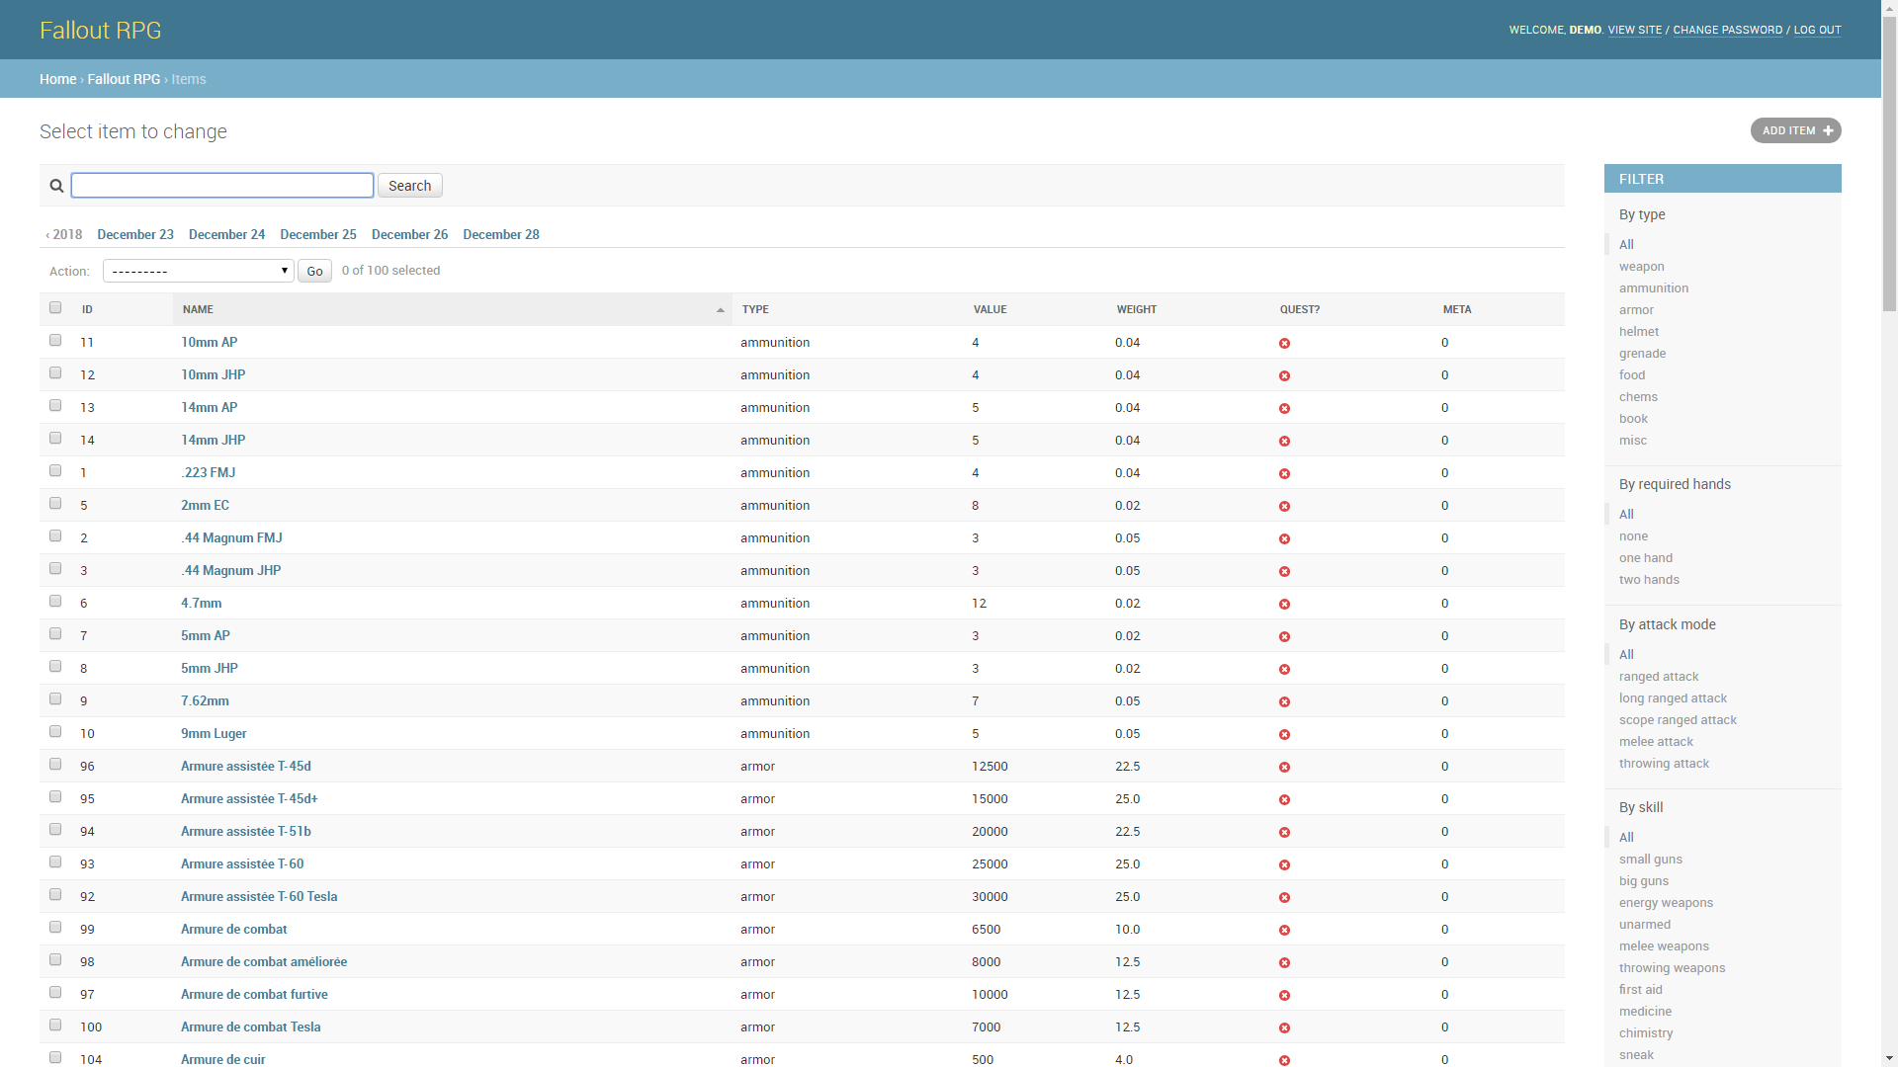This screenshot has width=1898, height=1067.
Task: Tick the checkbox for 9mm Luger
Action: tap(55, 732)
